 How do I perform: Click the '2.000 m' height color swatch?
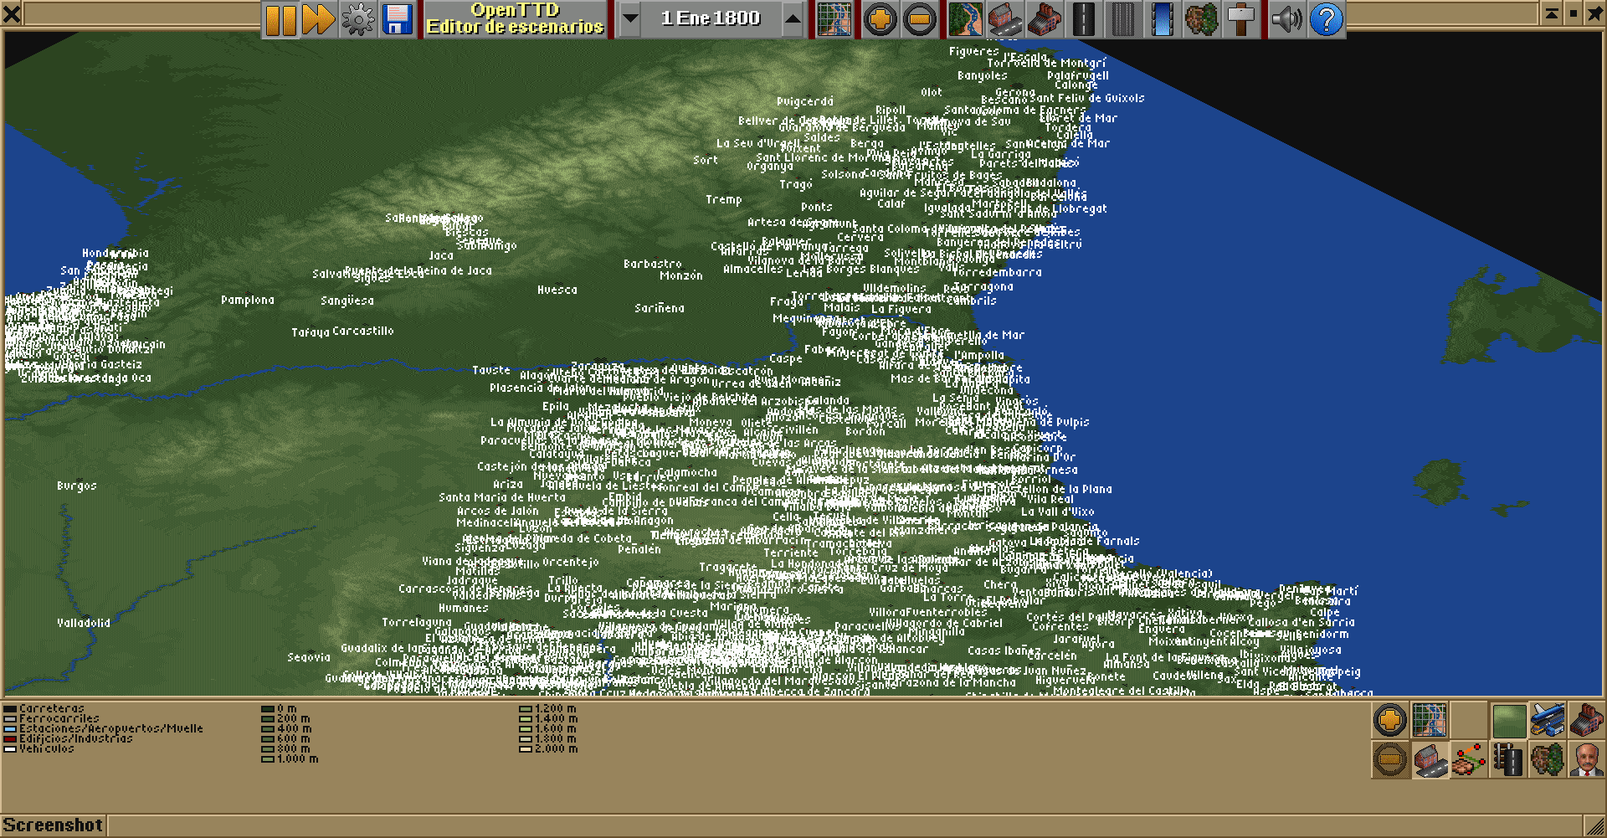tap(526, 748)
